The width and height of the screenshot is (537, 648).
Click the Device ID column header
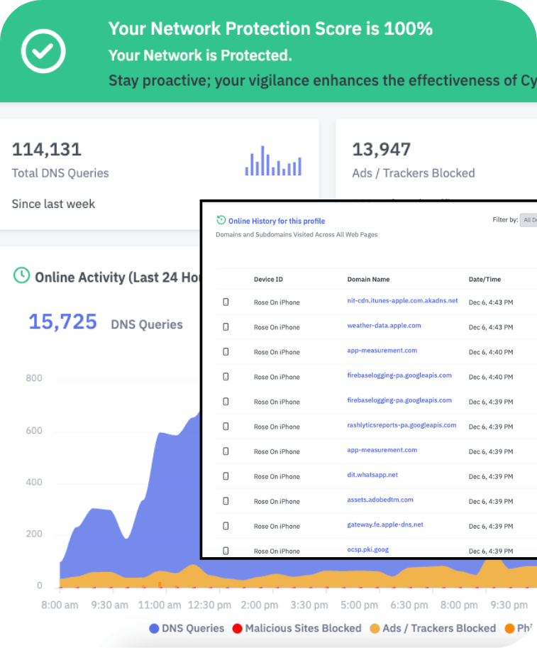pyautogui.click(x=268, y=280)
